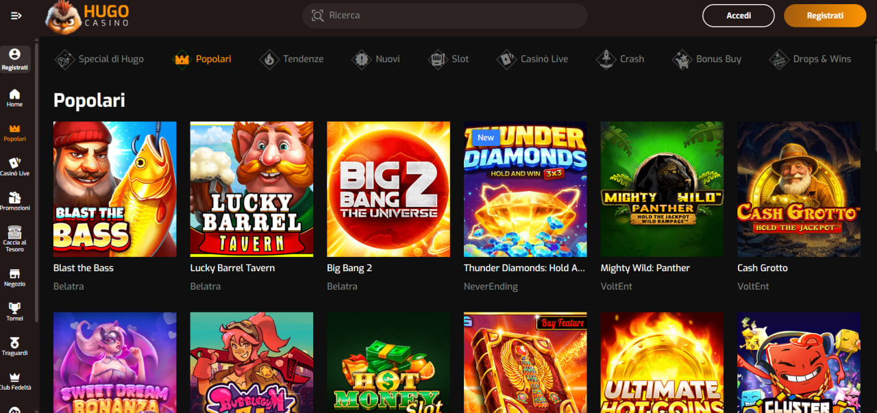Screen dimensions: 877x413
Task: Open Casinò Live cards icon in sidebar
Action: click(x=14, y=163)
